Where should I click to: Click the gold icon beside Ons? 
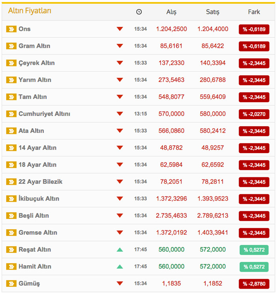(11, 29)
